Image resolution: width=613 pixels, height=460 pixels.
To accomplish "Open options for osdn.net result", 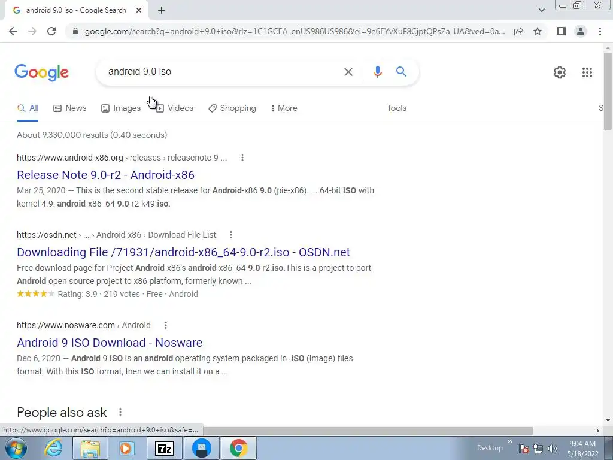I will point(231,235).
